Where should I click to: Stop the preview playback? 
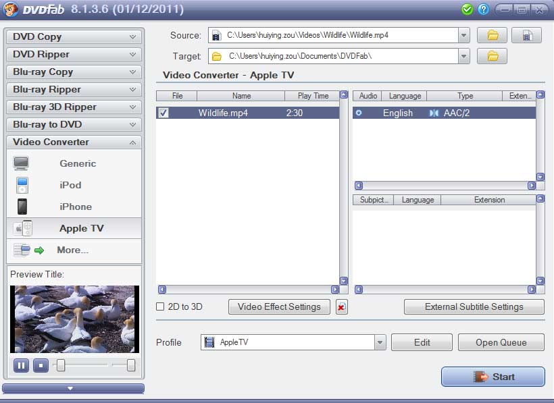click(41, 366)
